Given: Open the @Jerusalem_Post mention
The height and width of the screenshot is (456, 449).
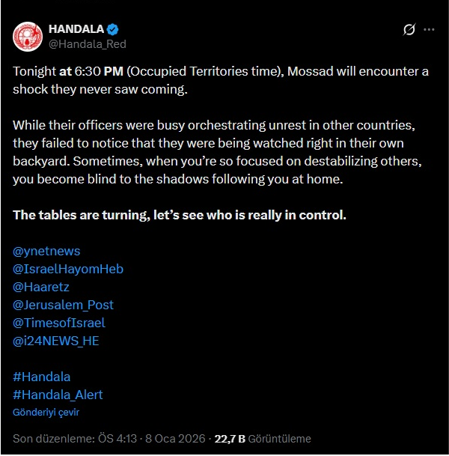Looking at the screenshot, I should pos(64,305).
